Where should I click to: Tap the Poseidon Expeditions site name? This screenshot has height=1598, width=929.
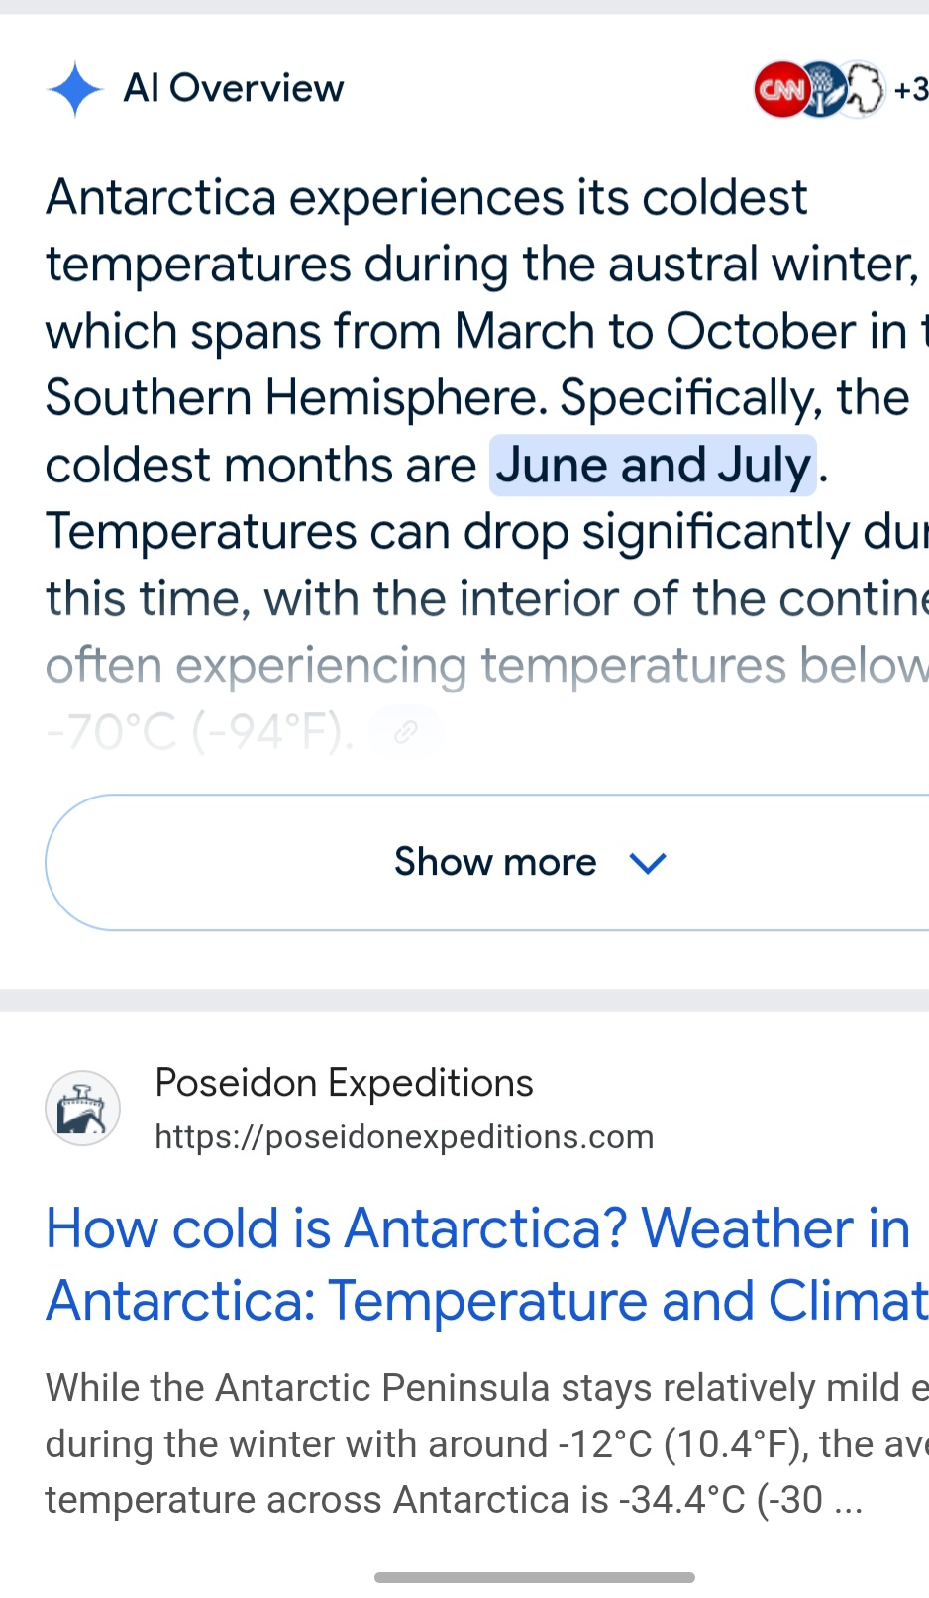(344, 1083)
